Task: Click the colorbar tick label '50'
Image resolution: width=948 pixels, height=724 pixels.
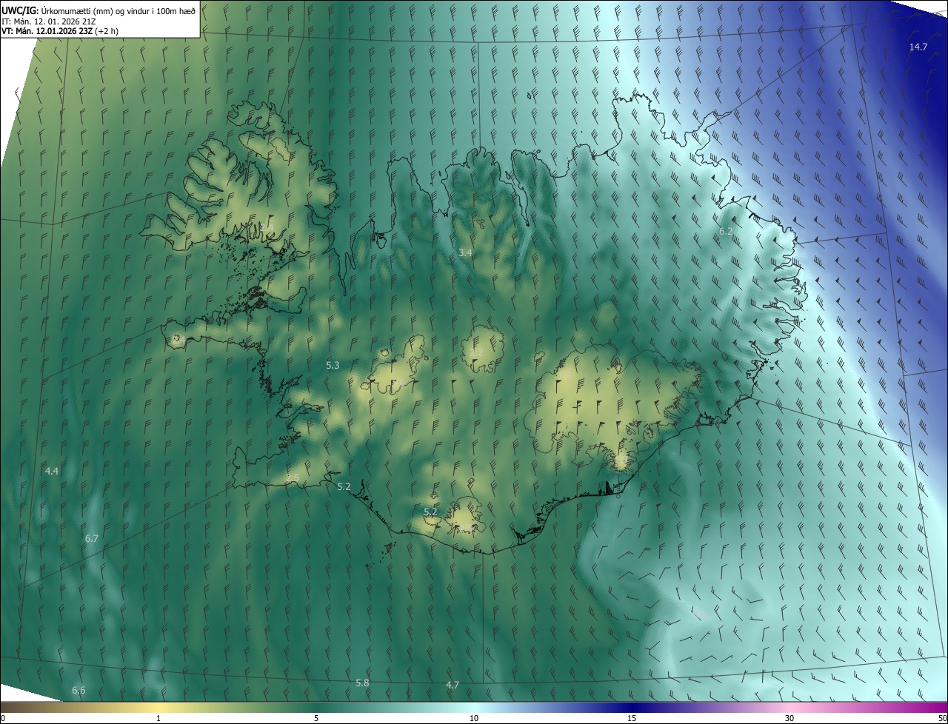Action: tap(942, 719)
